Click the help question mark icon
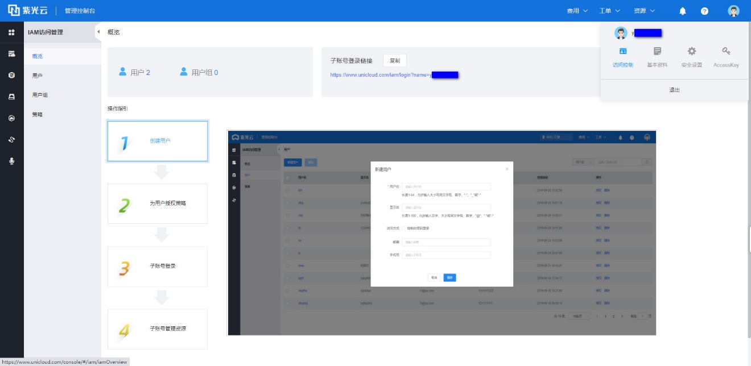 click(704, 11)
